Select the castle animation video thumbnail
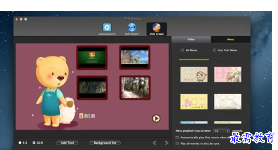Screen dimensions: 278x150 135,57
